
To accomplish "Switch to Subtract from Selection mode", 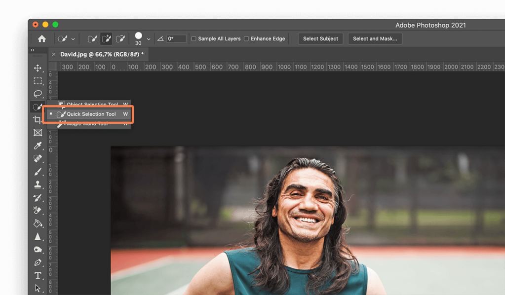I will click(x=120, y=39).
